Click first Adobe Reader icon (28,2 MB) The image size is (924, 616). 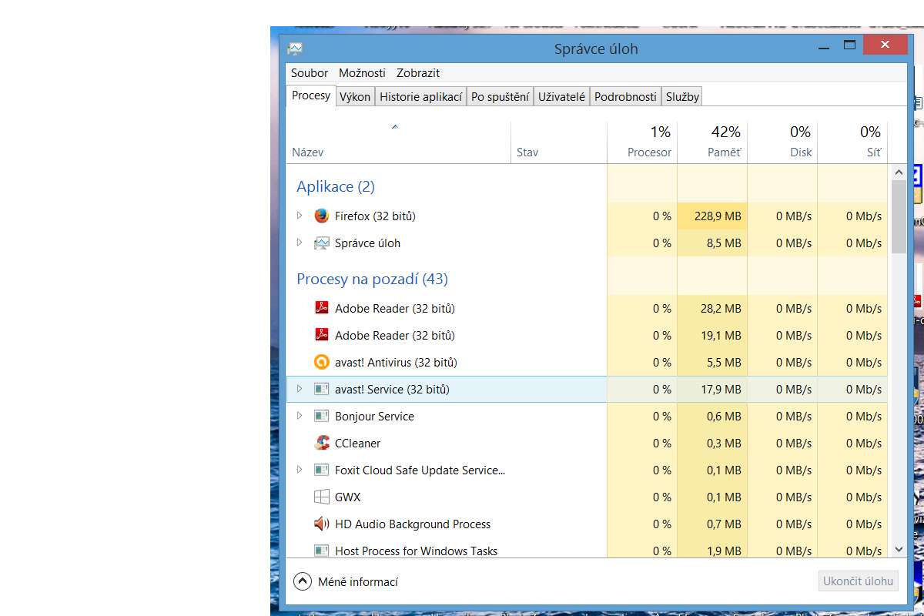click(322, 308)
